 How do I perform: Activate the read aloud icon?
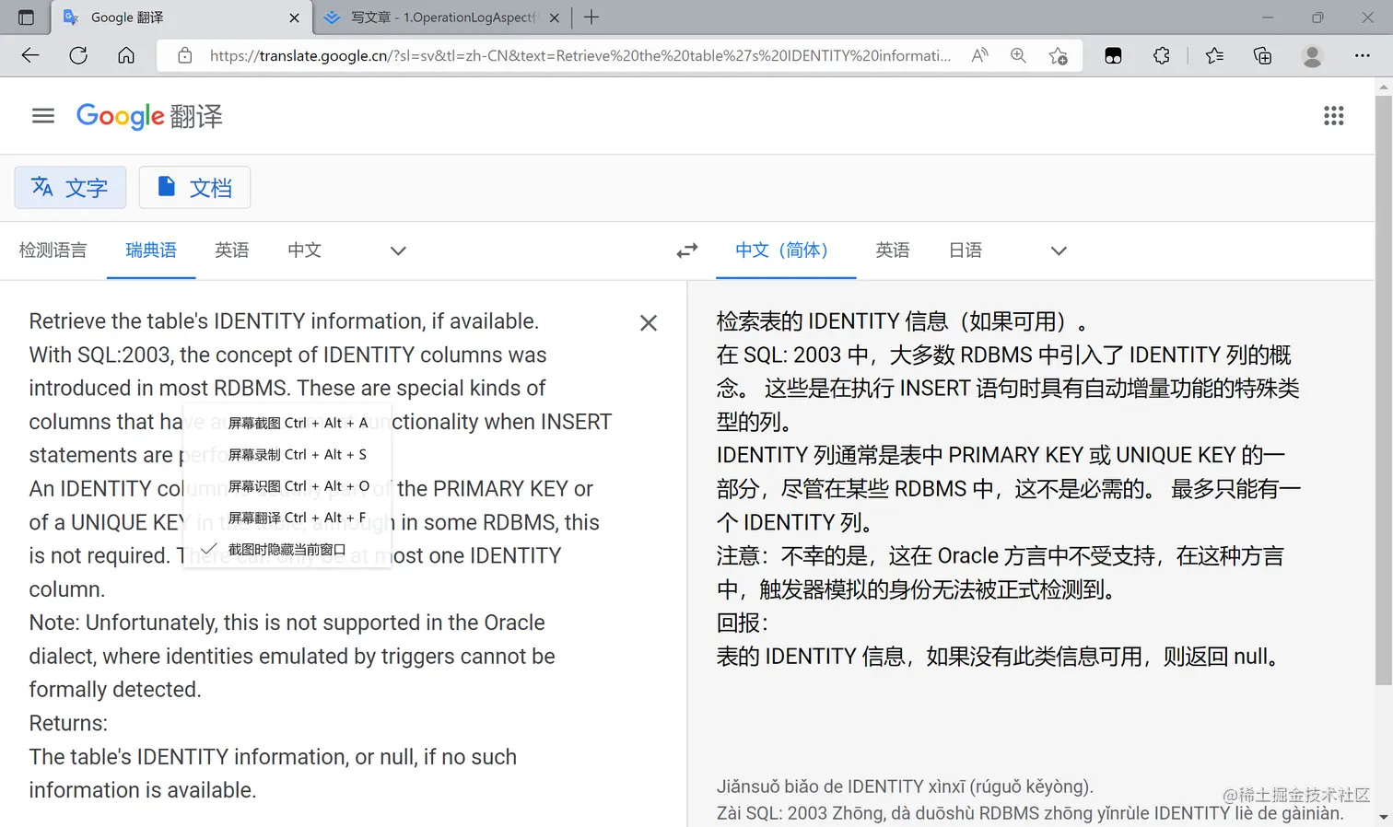pyautogui.click(x=980, y=55)
